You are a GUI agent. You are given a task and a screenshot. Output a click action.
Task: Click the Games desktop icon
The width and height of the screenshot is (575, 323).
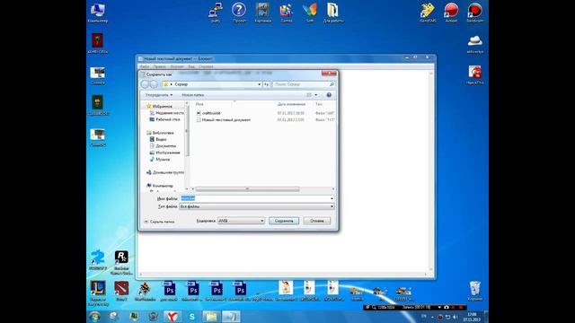pyautogui.click(x=286, y=13)
